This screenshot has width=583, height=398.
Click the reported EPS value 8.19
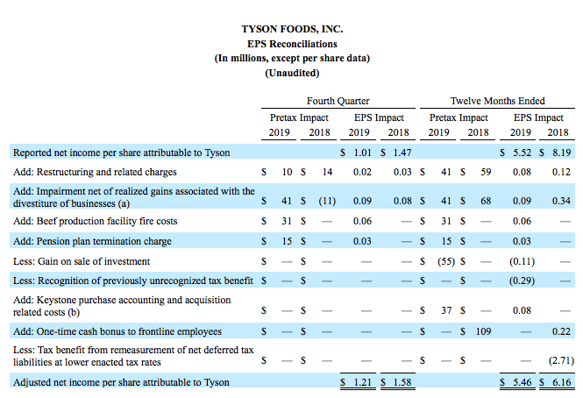tap(561, 153)
